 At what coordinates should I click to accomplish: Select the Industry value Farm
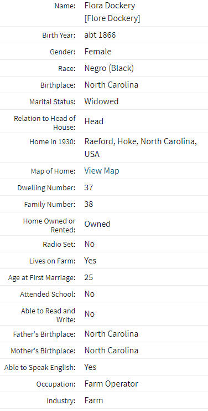pos(93,400)
